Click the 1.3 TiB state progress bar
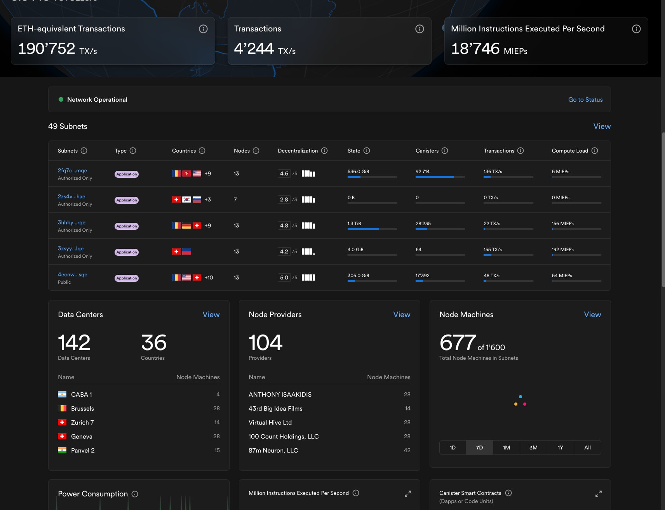The image size is (665, 510). pyautogui.click(x=372, y=229)
